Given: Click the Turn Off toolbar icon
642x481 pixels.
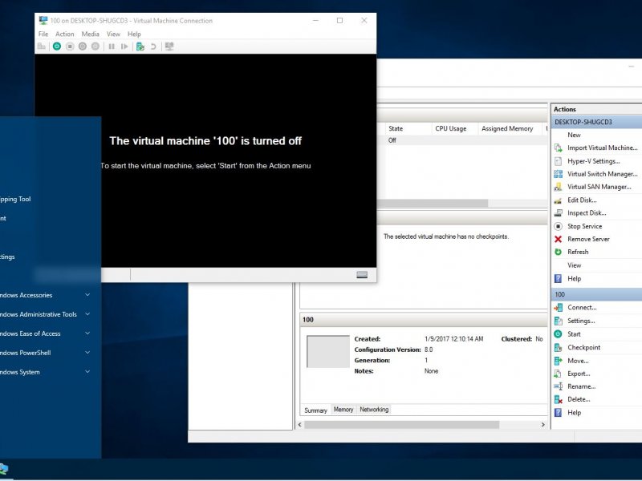Looking at the screenshot, I should (x=70, y=46).
